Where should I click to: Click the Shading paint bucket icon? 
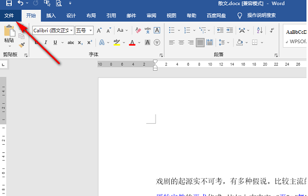pyautogui.click(x=239, y=43)
